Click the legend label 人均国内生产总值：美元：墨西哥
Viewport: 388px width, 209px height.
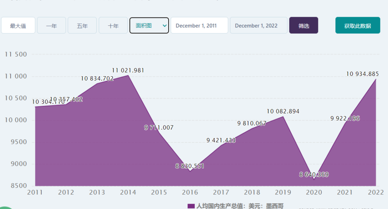[240, 206]
